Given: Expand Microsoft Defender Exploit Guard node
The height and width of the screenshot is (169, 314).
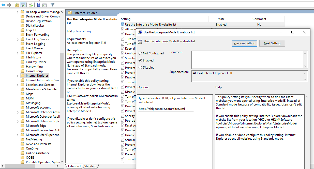Looking at the screenshot, I should 18,121.
